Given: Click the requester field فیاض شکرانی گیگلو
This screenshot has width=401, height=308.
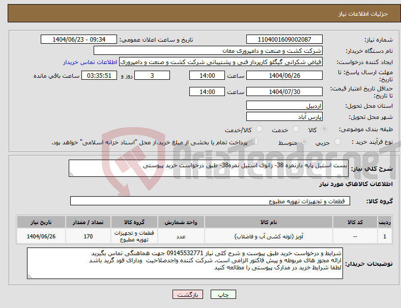Looking at the screenshot, I should (x=221, y=62).
